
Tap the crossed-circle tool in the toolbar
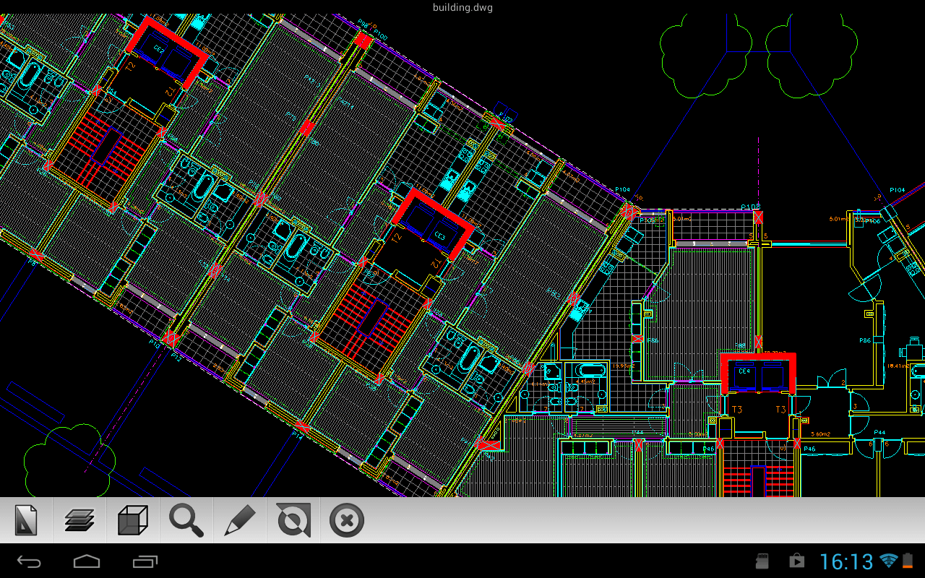[x=293, y=520]
